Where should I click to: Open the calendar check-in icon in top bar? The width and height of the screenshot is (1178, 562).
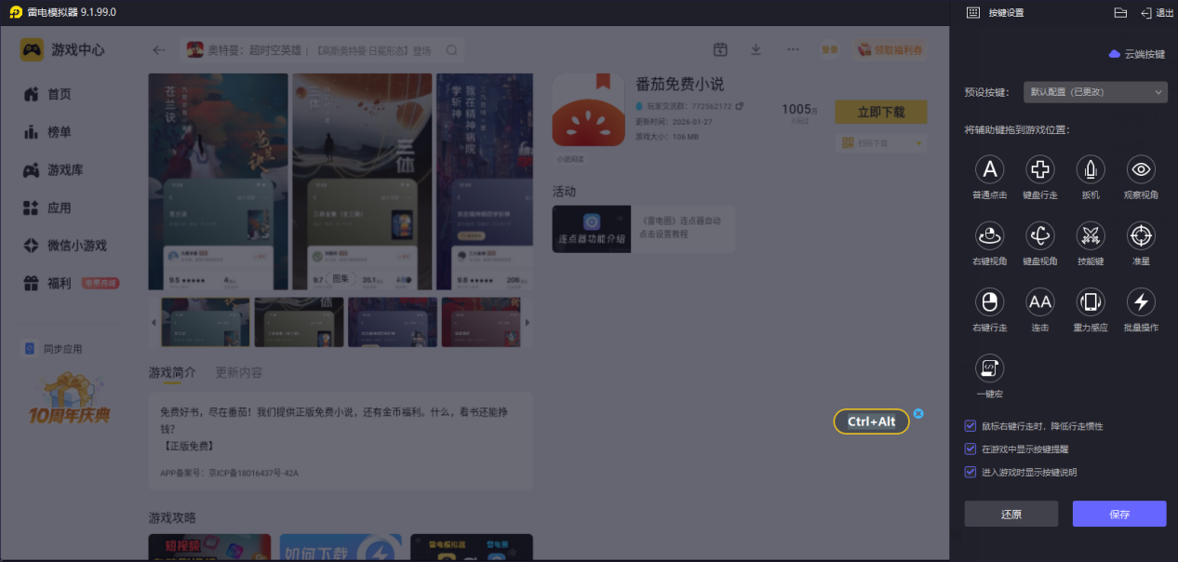(x=720, y=49)
